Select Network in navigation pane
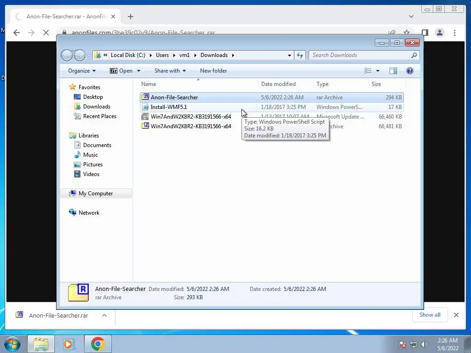The image size is (471, 353). point(89,213)
